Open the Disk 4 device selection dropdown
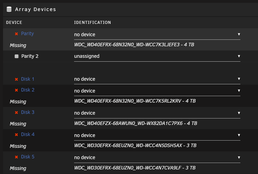This screenshot has width=258, height=174. coord(157,135)
